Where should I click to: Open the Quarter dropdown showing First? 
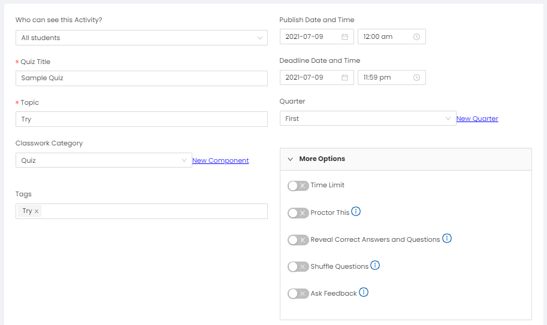tap(368, 119)
